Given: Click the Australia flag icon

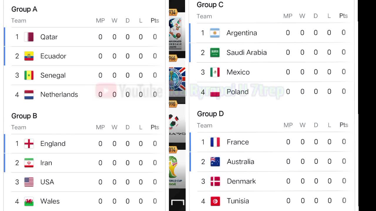Looking at the screenshot, I should coord(215,162).
